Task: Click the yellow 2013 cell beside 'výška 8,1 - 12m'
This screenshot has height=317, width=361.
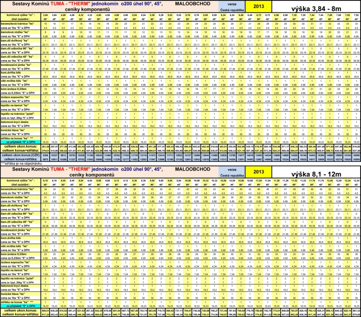Action: 258,172
